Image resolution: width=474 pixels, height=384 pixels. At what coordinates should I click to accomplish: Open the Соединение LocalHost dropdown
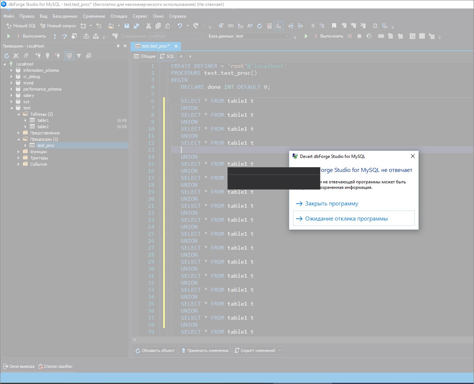[175, 36]
